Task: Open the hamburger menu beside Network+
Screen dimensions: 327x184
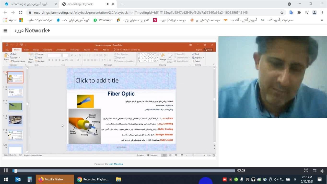Action: (5, 30)
